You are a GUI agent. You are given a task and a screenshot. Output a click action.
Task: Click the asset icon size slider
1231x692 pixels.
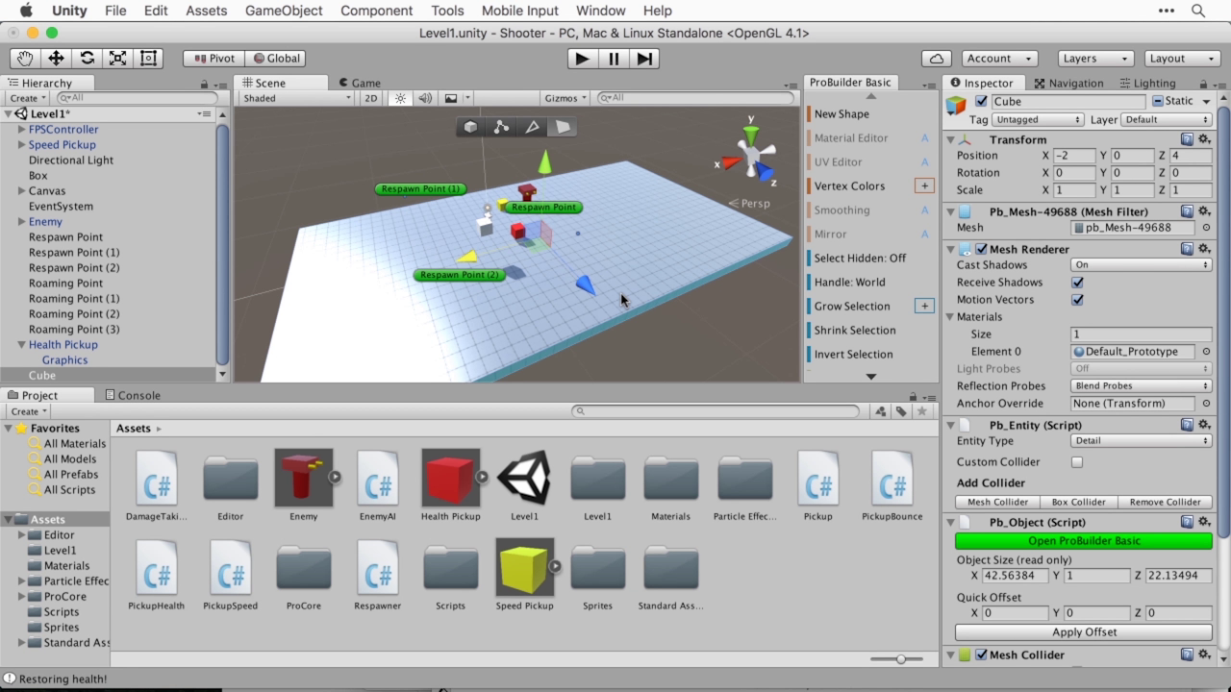(x=896, y=659)
